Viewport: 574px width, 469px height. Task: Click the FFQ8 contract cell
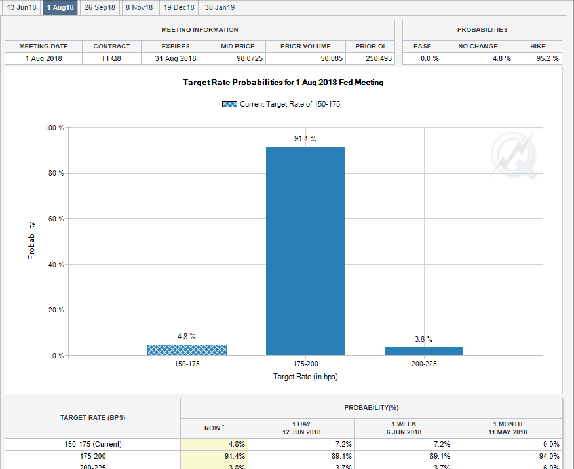tap(111, 59)
